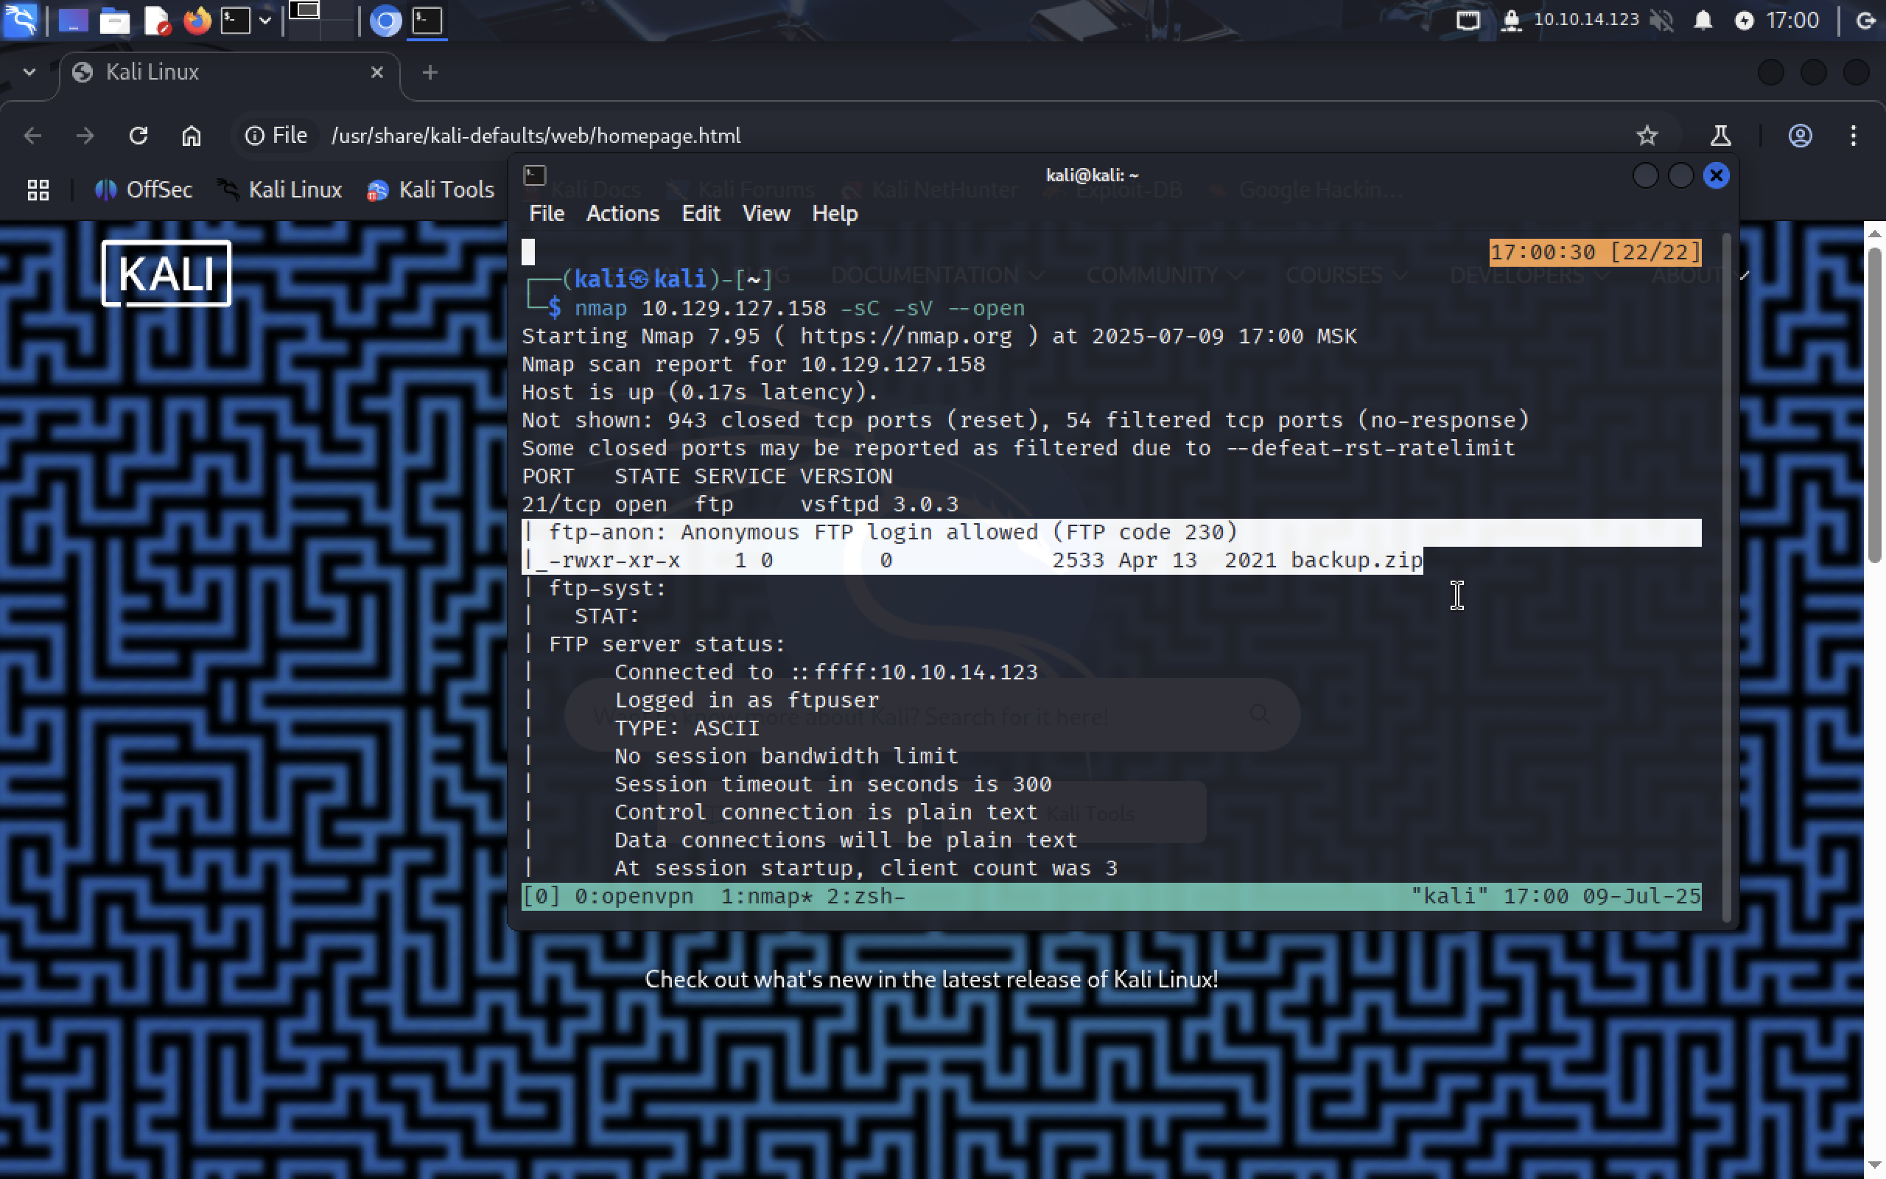This screenshot has width=1886, height=1179.
Task: Open the terminal View menu
Action: click(x=766, y=214)
